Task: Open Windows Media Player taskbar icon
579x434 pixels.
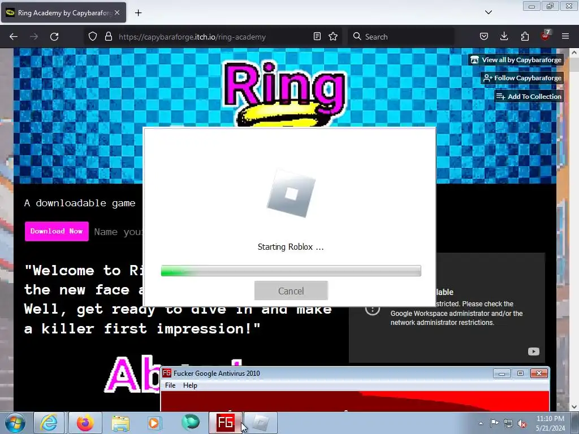Action: point(155,423)
